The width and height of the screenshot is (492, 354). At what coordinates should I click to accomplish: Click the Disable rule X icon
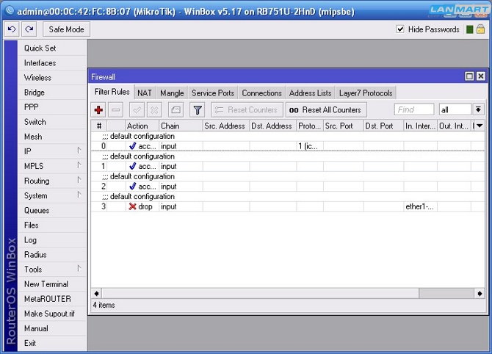pos(154,110)
